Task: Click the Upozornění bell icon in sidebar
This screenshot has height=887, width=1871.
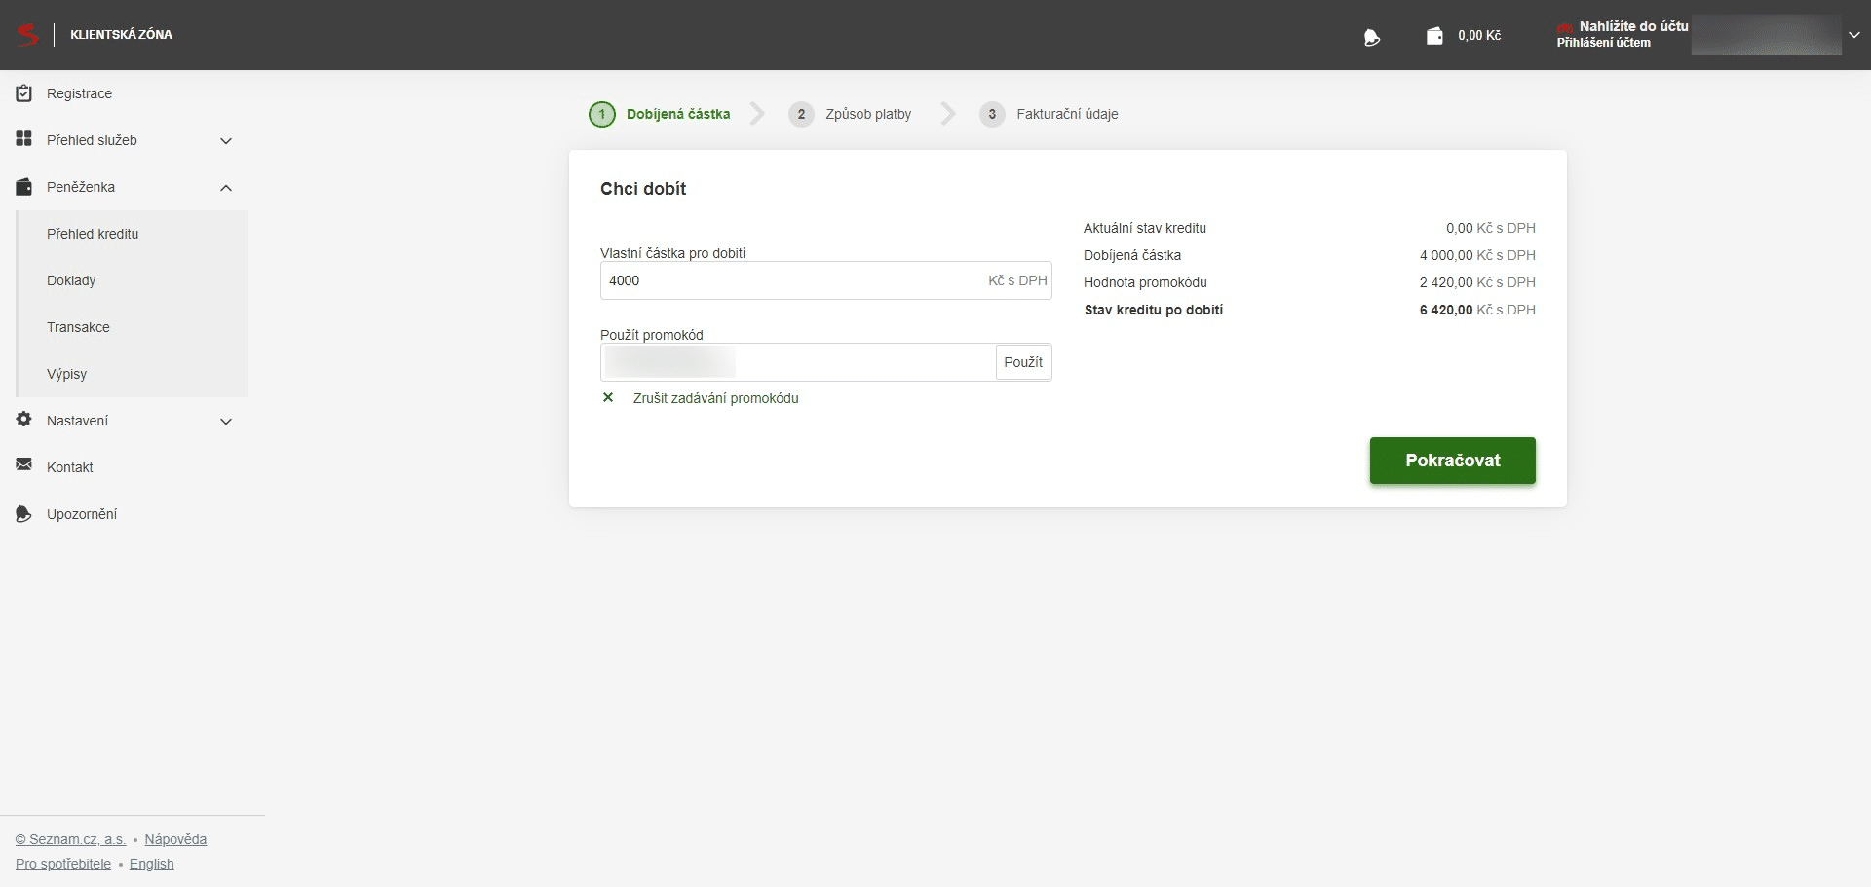Action: [x=24, y=513]
